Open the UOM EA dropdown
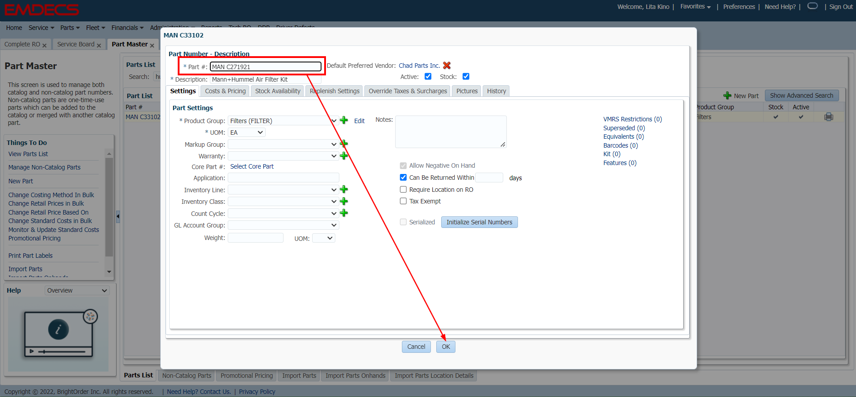This screenshot has height=397, width=856. click(246, 132)
